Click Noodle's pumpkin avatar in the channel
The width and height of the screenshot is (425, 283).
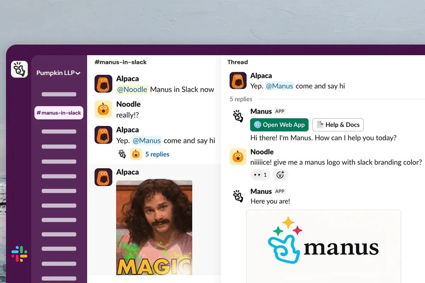(103, 109)
